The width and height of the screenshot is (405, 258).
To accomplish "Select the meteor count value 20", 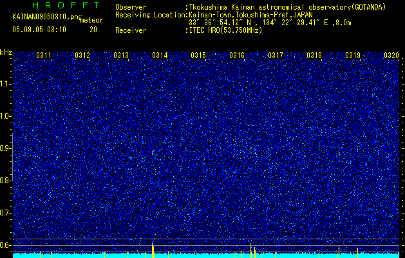I will pyautogui.click(x=93, y=30).
